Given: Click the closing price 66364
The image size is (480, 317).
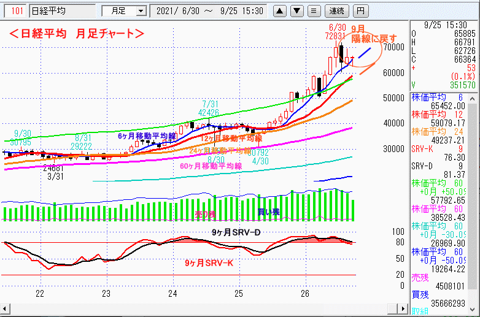Looking at the screenshot, I should [x=465, y=59].
